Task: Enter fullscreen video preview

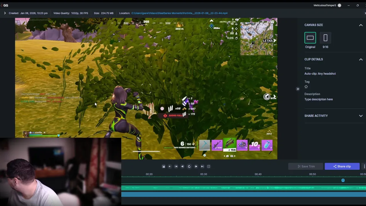Action: (209, 167)
